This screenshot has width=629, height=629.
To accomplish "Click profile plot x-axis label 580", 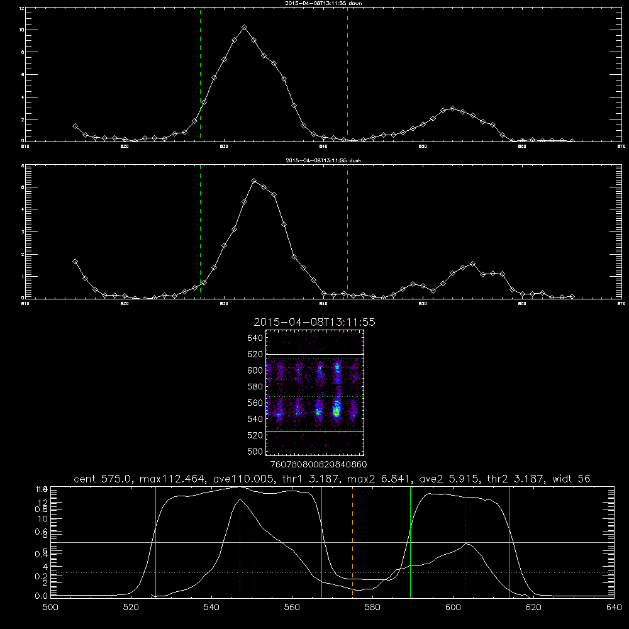I will point(372,608).
